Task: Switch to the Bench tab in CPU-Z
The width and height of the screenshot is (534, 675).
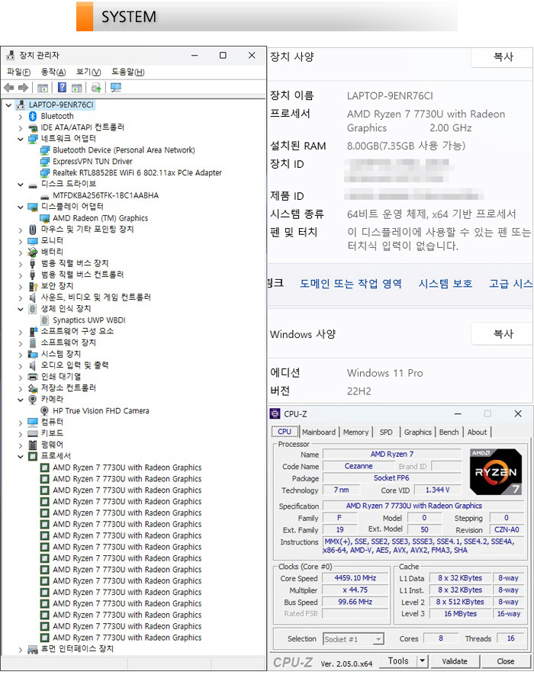Action: pos(449,432)
